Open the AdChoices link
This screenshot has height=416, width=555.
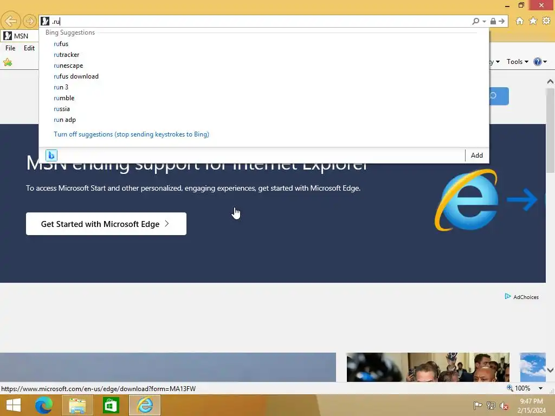(x=526, y=297)
